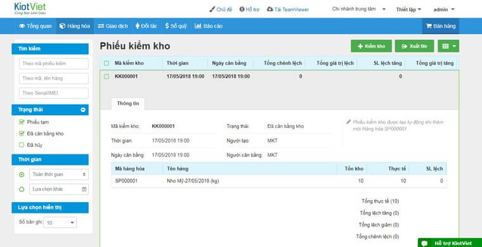Click the Chủ đề brush icon
The width and height of the screenshot is (482, 247).
click(212, 9)
